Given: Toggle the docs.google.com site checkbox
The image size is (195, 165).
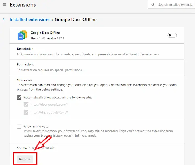Looking at the screenshot, I should pos(26,105).
